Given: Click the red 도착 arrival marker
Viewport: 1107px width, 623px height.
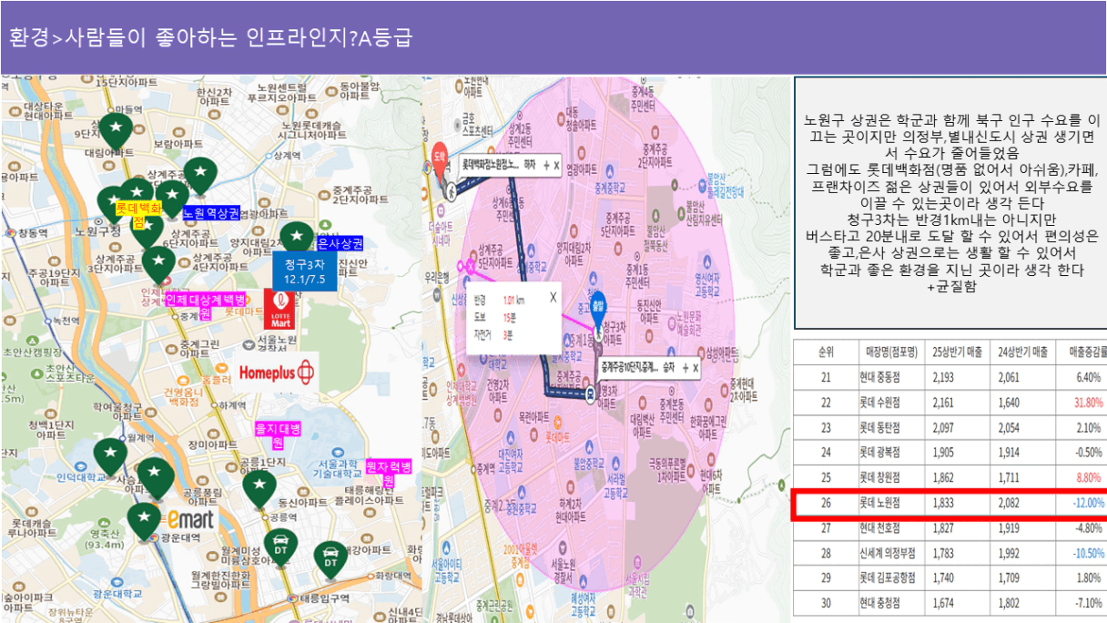Looking at the screenshot, I should tap(439, 160).
